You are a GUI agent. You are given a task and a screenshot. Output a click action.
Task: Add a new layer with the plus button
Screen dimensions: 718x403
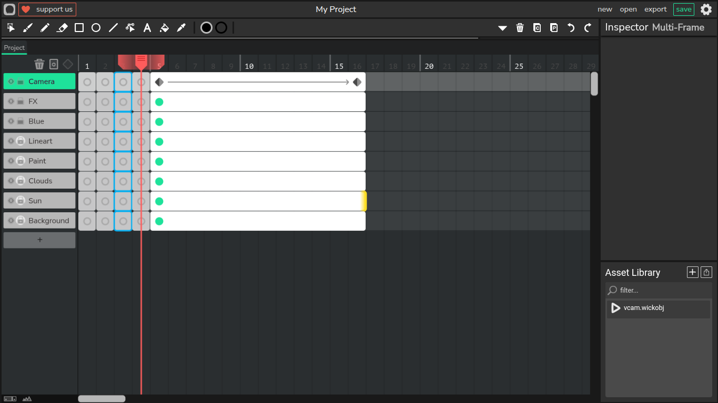39,240
